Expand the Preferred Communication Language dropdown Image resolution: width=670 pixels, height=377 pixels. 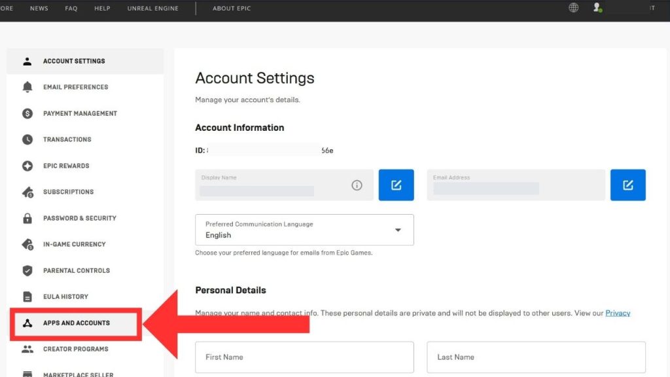coord(304,230)
